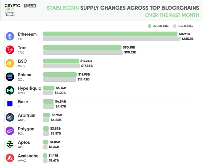Image resolution: width=203 pixels, height=167 pixels.
Task: Click the red Tron logo icon
Action: coord(10,50)
